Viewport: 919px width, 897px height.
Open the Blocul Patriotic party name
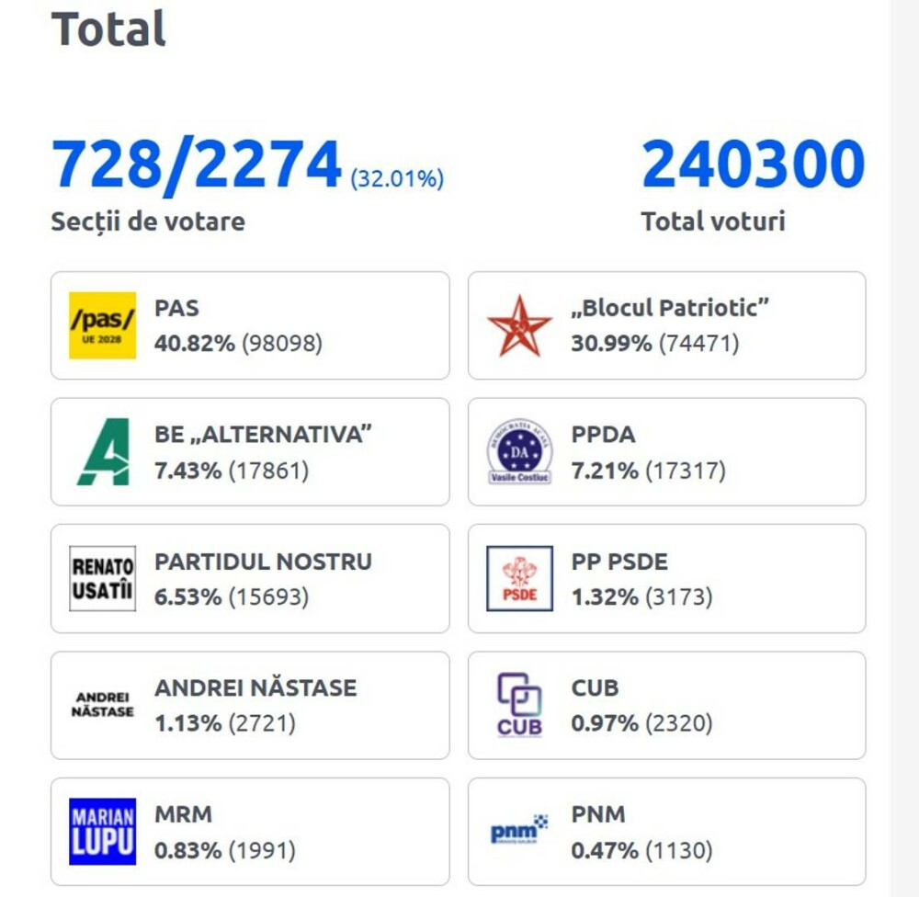coord(669,308)
